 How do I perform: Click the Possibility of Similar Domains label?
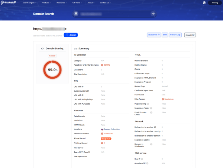click(86, 65)
